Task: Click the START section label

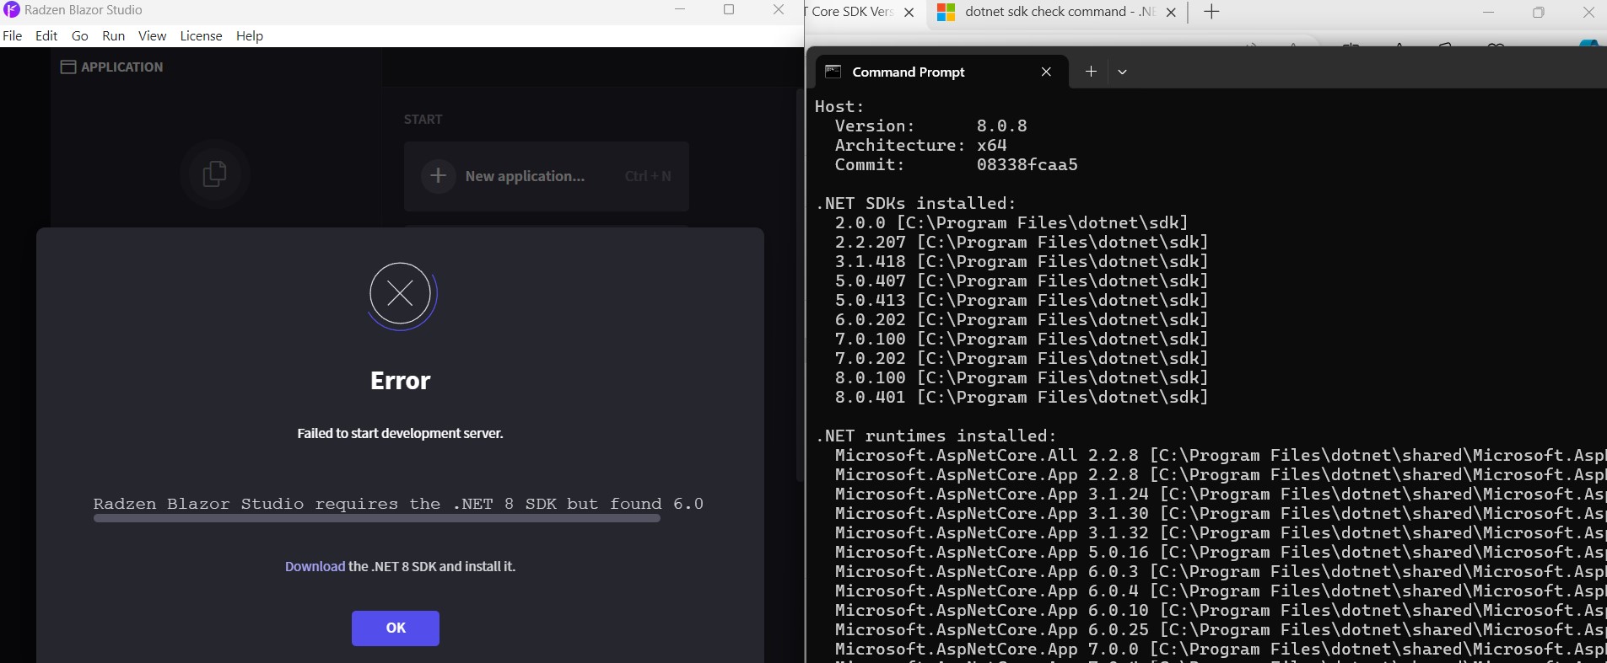Action: [423, 119]
